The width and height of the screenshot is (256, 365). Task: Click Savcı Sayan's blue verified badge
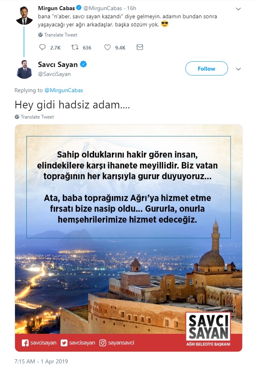coord(84,64)
